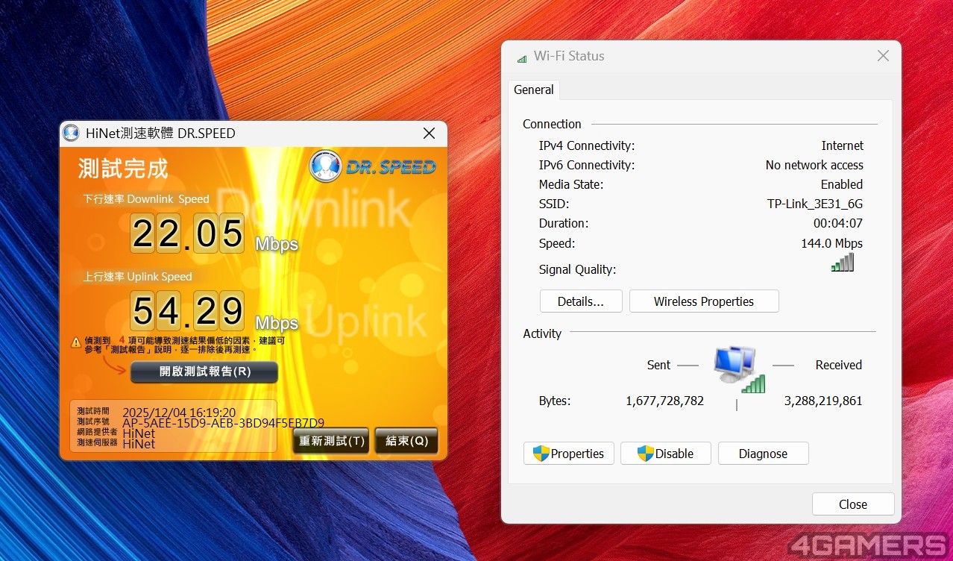Open the test report with 開啟測試報告(R)
Viewport: 953px width, 561px height.
204,372
